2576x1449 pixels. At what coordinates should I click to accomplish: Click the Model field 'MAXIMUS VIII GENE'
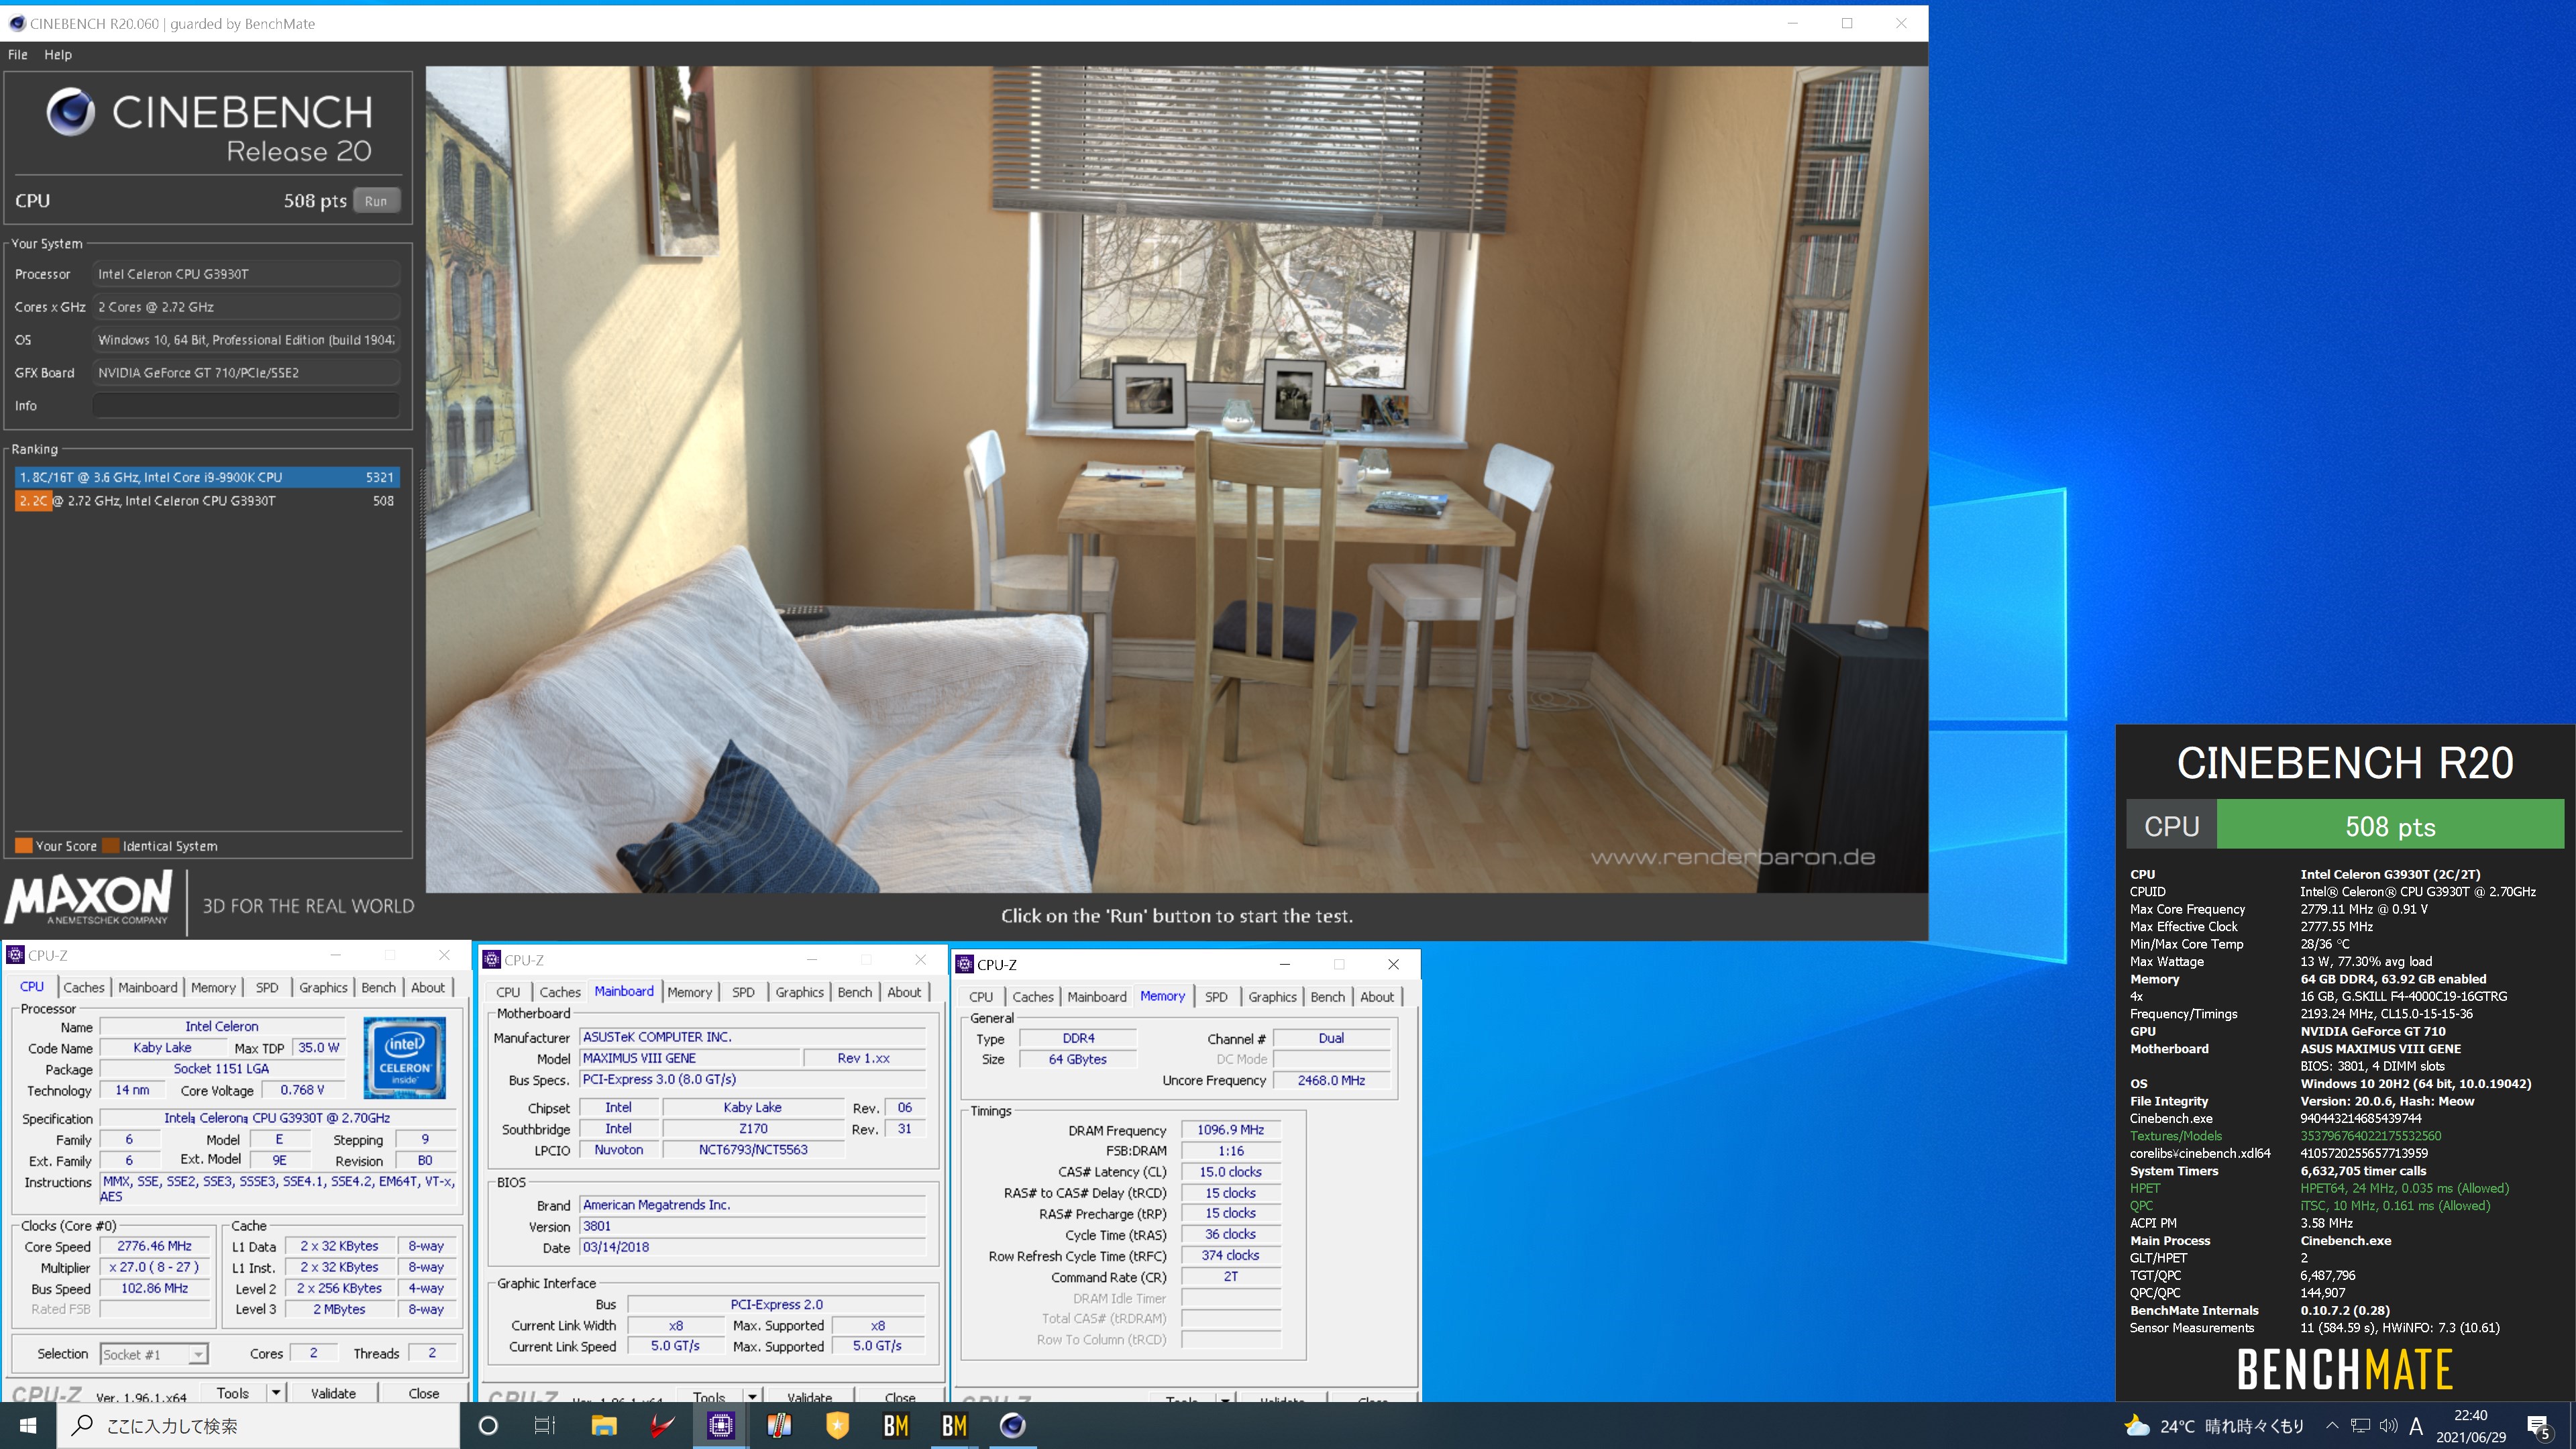click(x=691, y=1058)
